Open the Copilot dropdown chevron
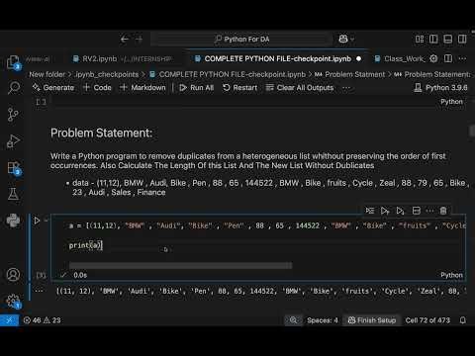This screenshot has width=475, height=356. click(352, 40)
